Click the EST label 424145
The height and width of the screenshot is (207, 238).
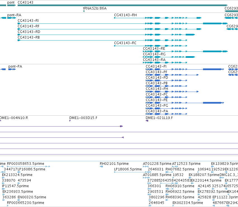click(x=204, y=186)
